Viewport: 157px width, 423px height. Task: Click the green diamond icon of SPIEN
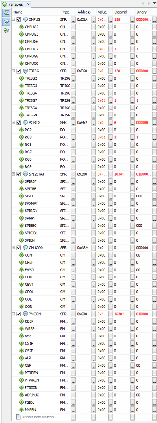tap(21, 240)
